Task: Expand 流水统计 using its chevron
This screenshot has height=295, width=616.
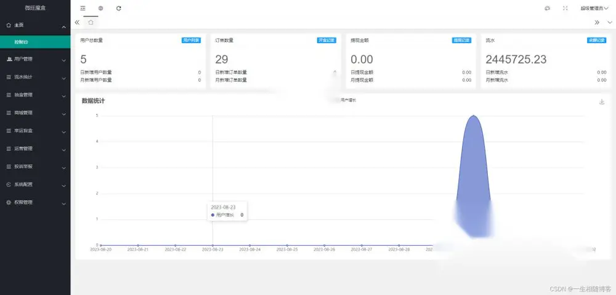Action: click(63, 78)
